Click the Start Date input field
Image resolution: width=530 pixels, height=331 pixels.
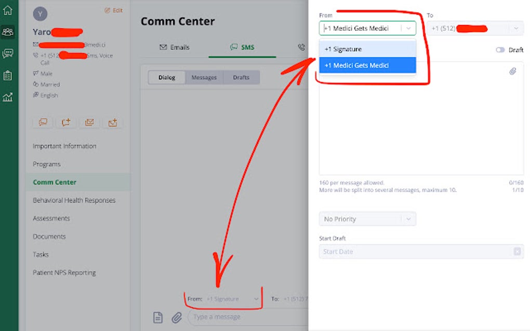(416, 252)
